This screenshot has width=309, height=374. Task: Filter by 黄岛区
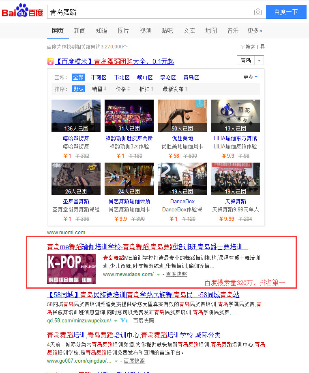coord(191,77)
